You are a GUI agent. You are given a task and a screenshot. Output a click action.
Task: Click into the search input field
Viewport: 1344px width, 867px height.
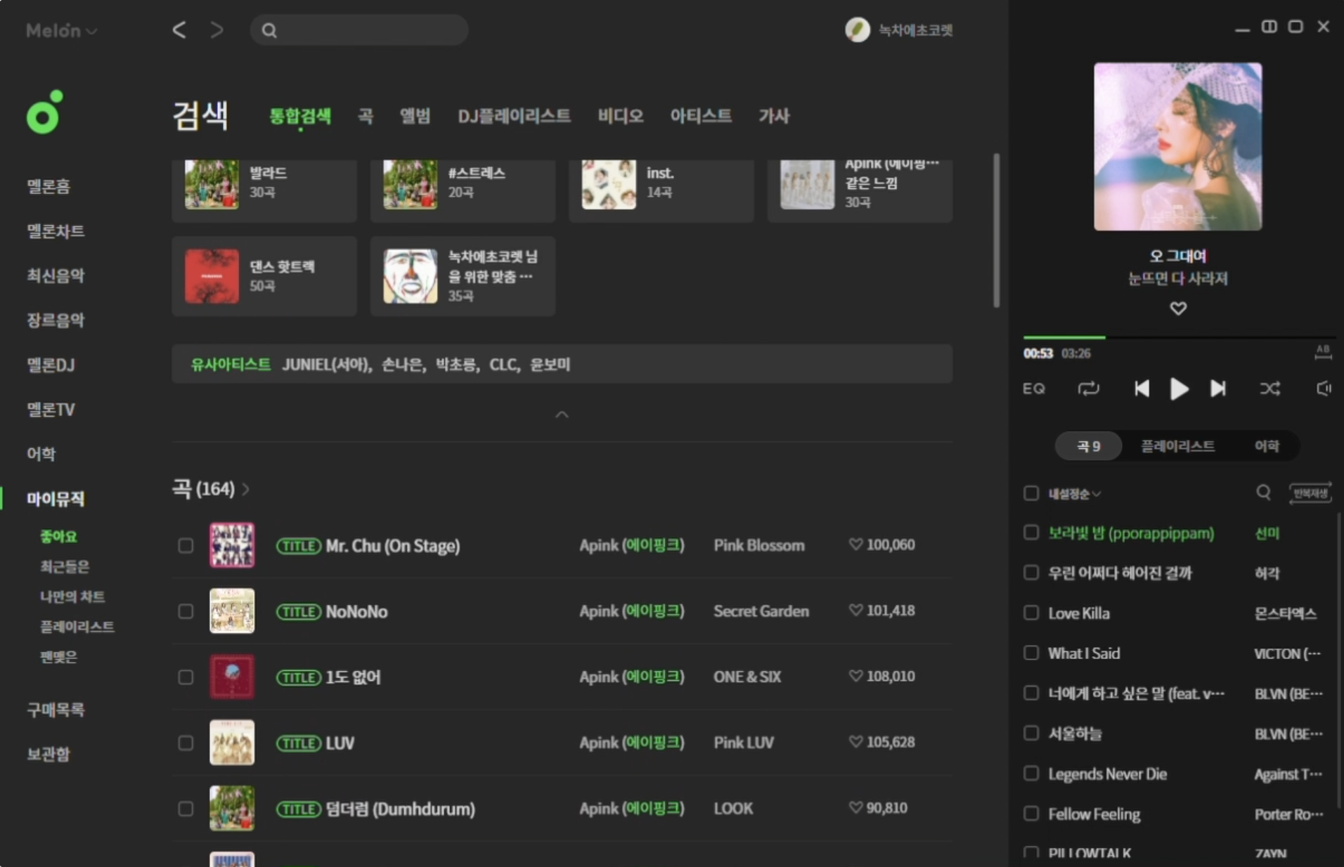[x=359, y=30]
